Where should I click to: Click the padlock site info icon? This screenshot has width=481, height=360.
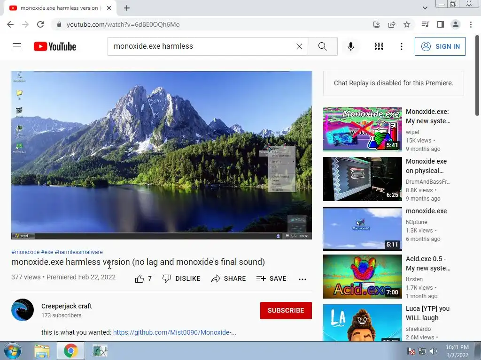[x=59, y=24]
